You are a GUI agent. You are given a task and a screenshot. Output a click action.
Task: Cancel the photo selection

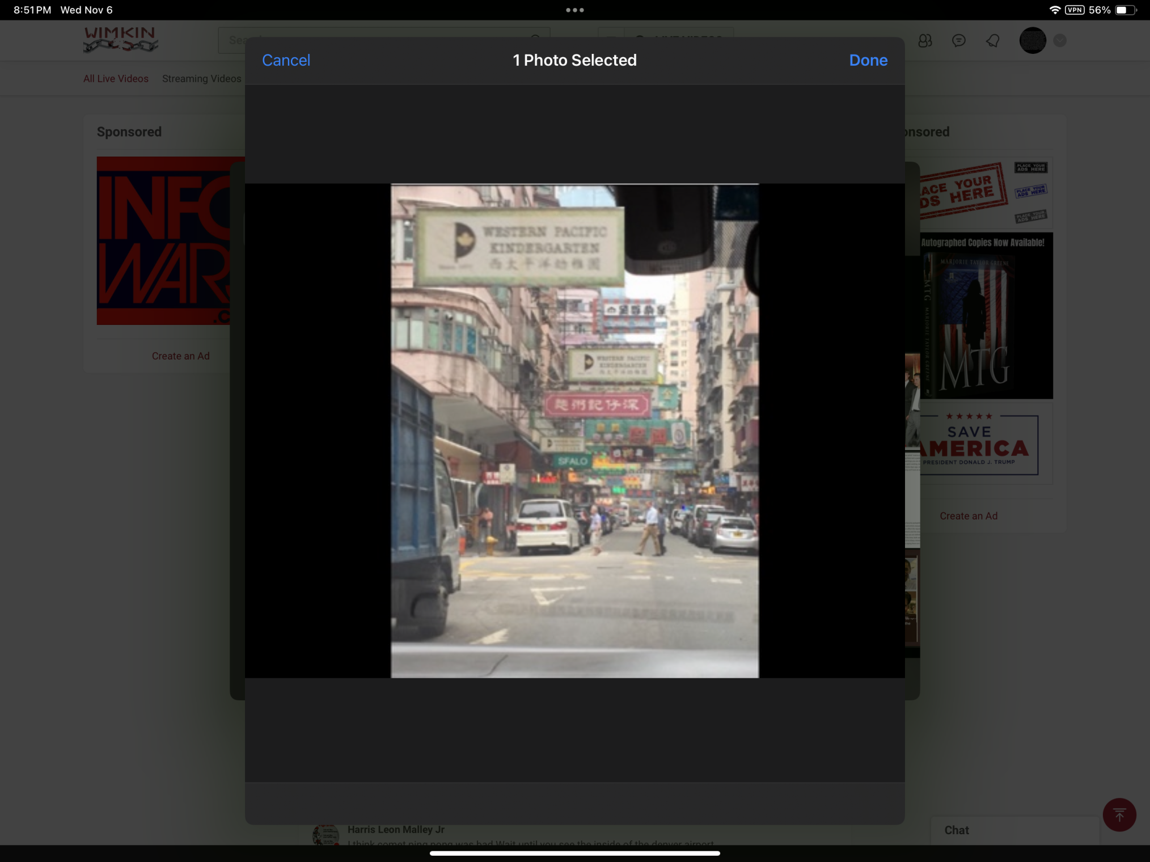[x=286, y=60]
